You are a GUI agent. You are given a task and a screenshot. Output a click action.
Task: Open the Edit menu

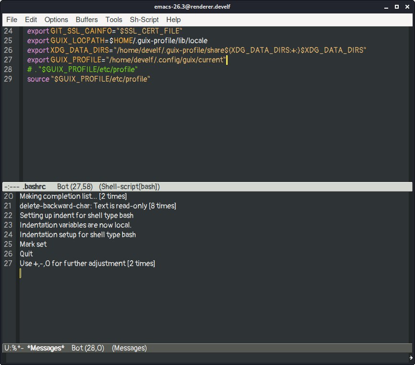pyautogui.click(x=31, y=20)
